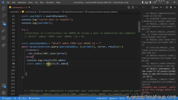The image size is (178, 100).
Task: Open the Live Share view in activity bar
Action: pyautogui.click(x=4, y=45)
